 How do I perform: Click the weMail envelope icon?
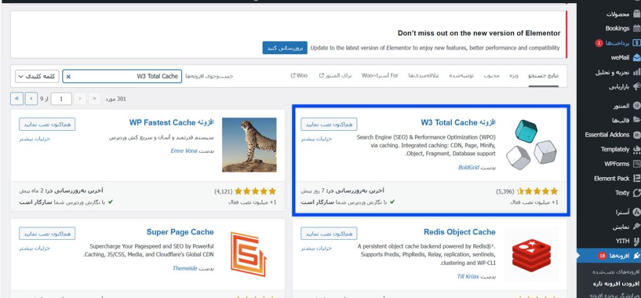[x=637, y=58]
